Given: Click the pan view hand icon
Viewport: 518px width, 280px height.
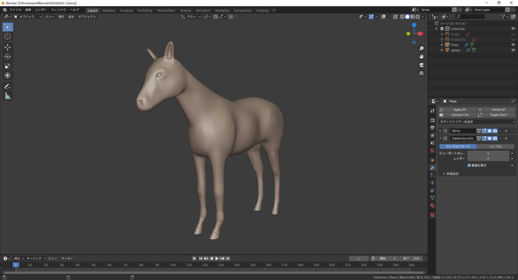Looking at the screenshot, I should tap(421, 56).
